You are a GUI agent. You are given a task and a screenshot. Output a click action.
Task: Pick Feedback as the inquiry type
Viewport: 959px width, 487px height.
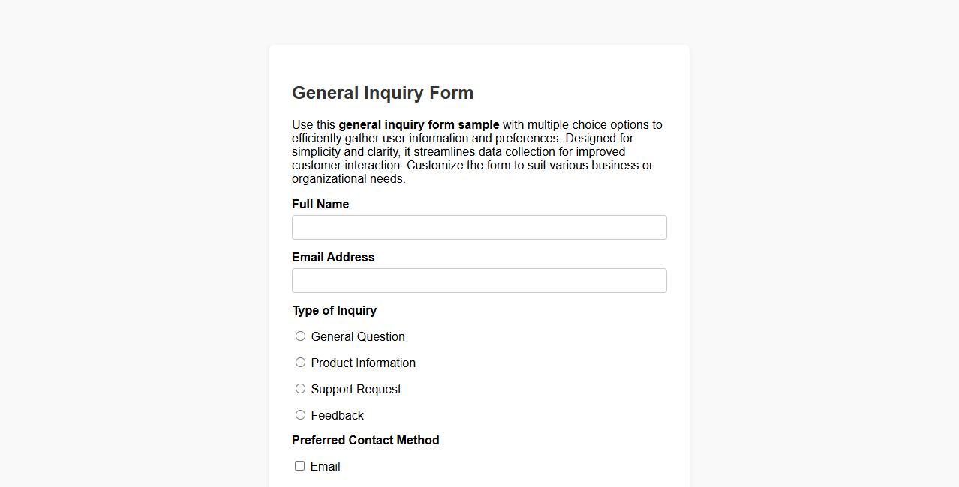point(300,414)
